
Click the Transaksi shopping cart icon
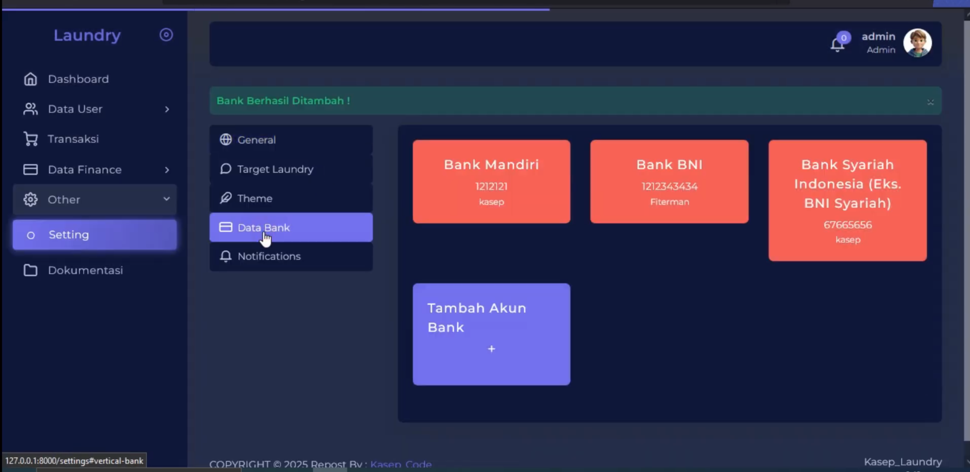[30, 139]
